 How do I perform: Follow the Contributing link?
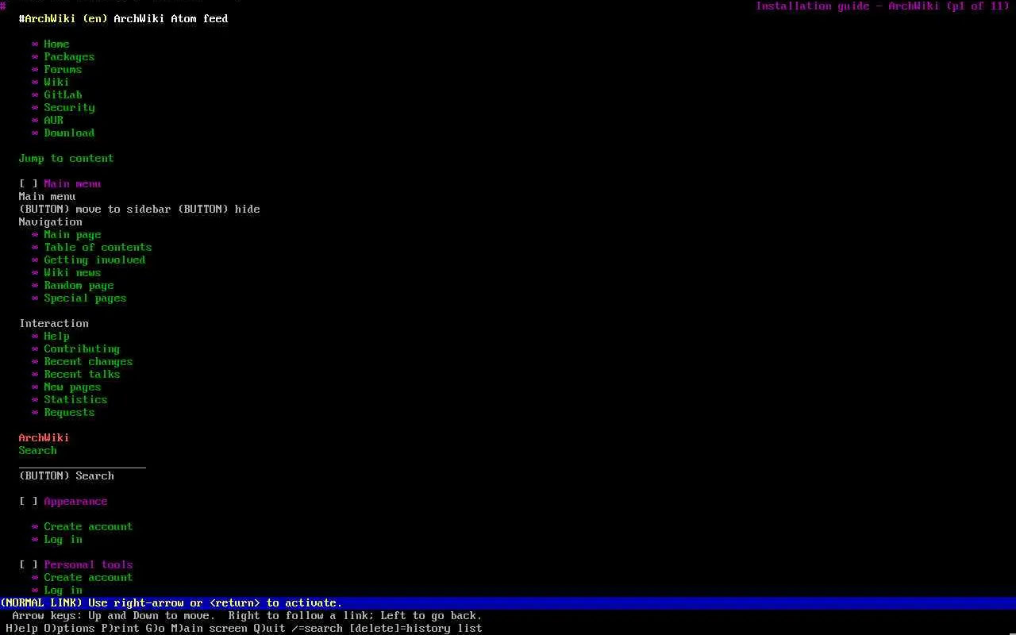click(x=82, y=348)
